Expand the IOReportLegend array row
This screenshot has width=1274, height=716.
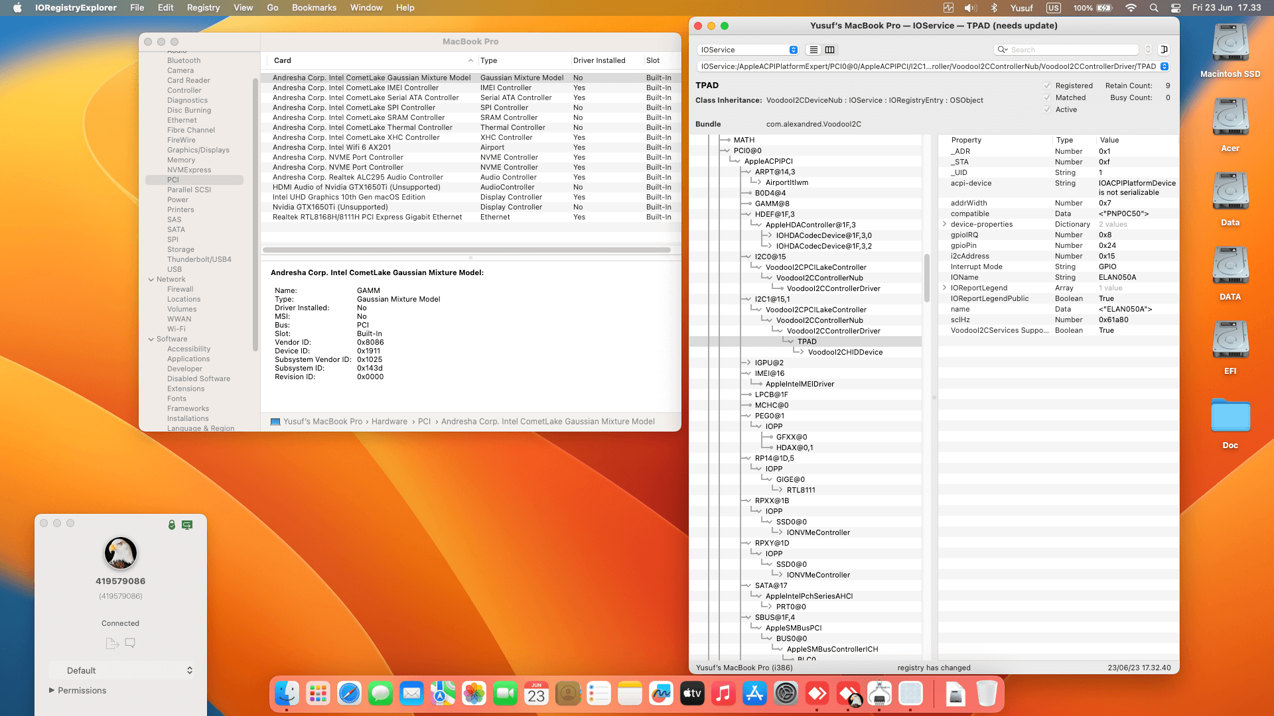tap(944, 288)
